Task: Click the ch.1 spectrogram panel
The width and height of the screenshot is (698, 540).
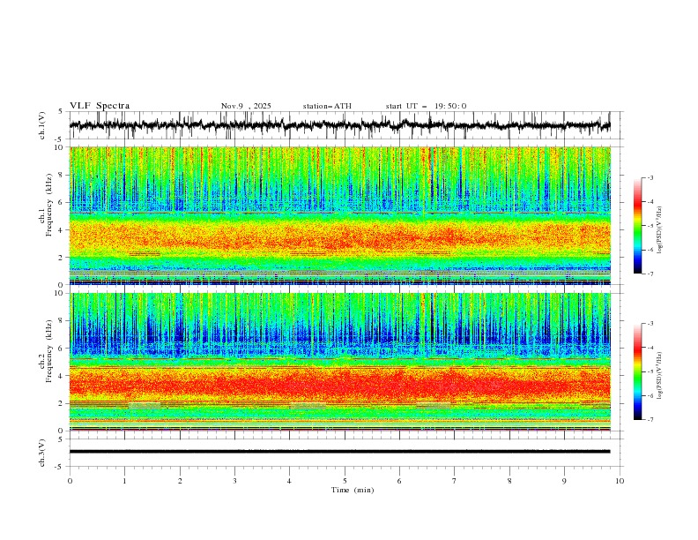Action: coord(340,215)
